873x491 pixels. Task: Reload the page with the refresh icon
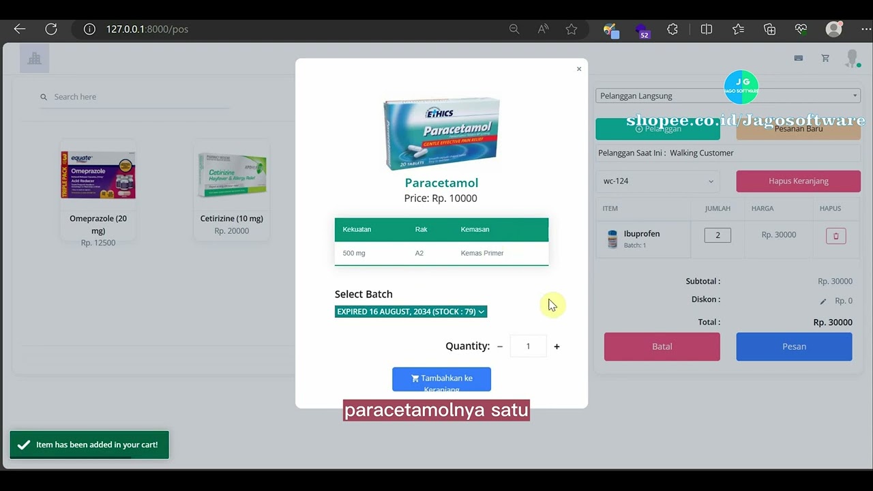pyautogui.click(x=51, y=29)
